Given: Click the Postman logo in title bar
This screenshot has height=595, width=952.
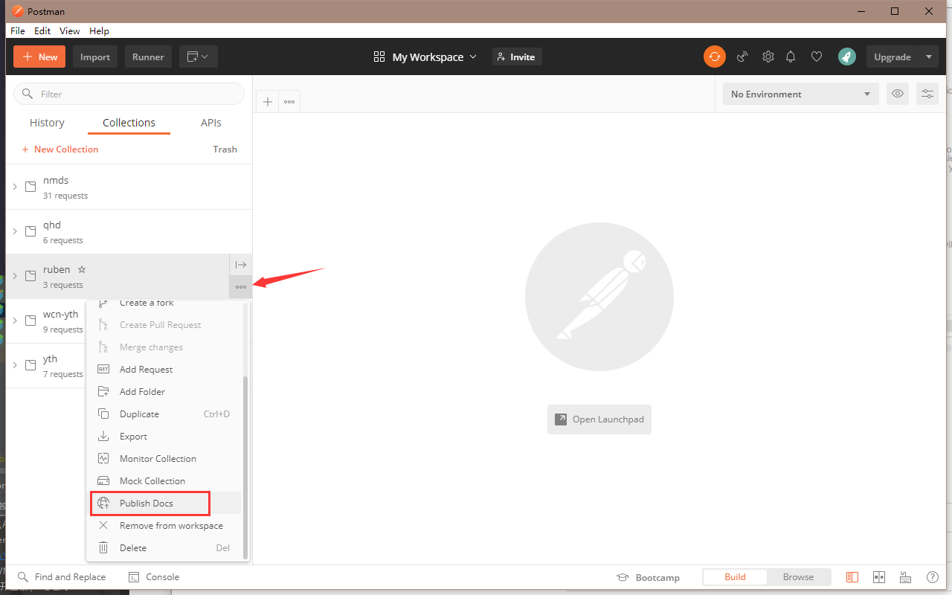Looking at the screenshot, I should click(x=18, y=11).
